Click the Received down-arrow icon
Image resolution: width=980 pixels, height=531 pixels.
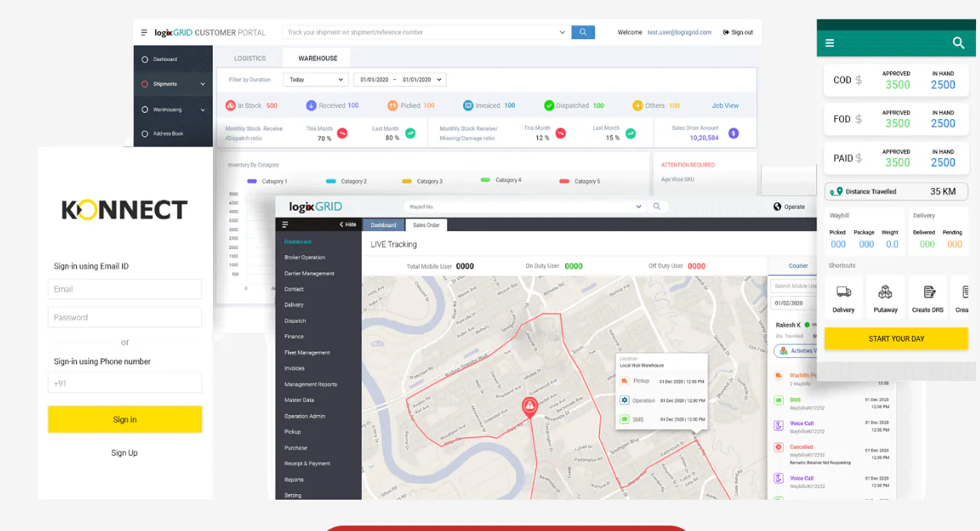(311, 106)
